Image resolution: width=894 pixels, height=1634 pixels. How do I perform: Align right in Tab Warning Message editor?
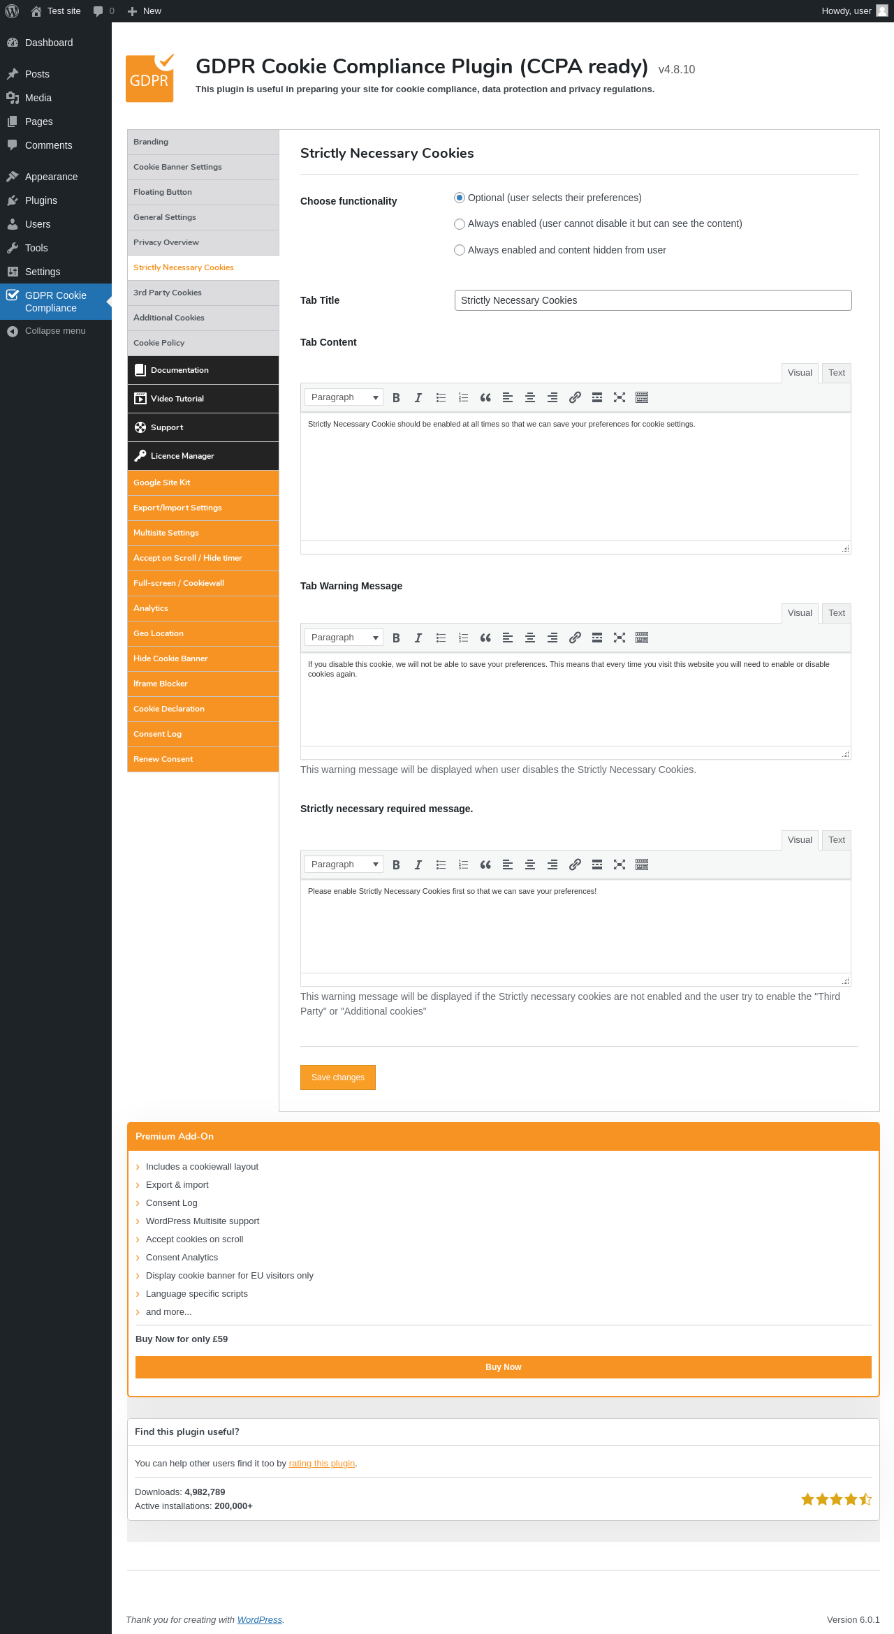pos(552,638)
